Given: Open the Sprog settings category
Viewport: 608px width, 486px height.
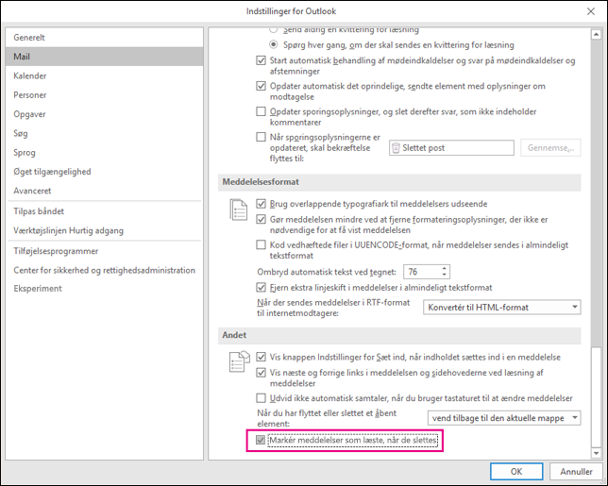Looking at the screenshot, I should pyautogui.click(x=104, y=153).
